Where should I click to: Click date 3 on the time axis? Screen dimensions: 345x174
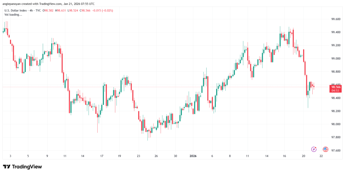coord(10,156)
